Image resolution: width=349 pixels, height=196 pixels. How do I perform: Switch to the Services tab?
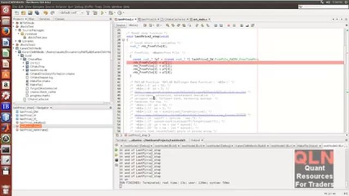point(45,19)
